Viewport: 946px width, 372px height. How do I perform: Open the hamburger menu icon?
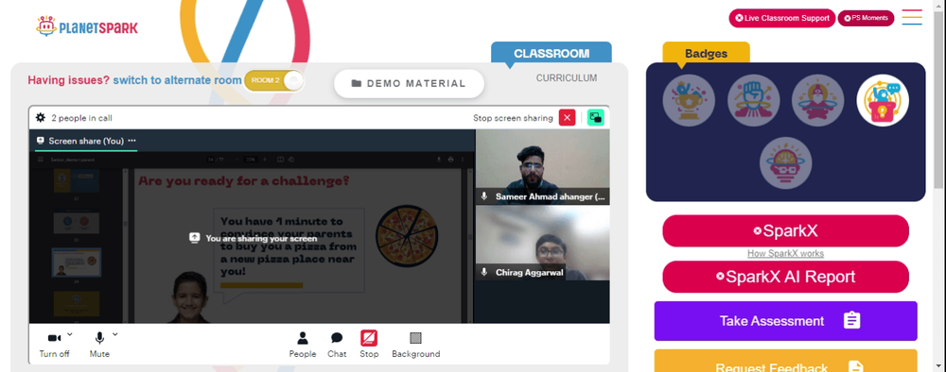tap(912, 17)
